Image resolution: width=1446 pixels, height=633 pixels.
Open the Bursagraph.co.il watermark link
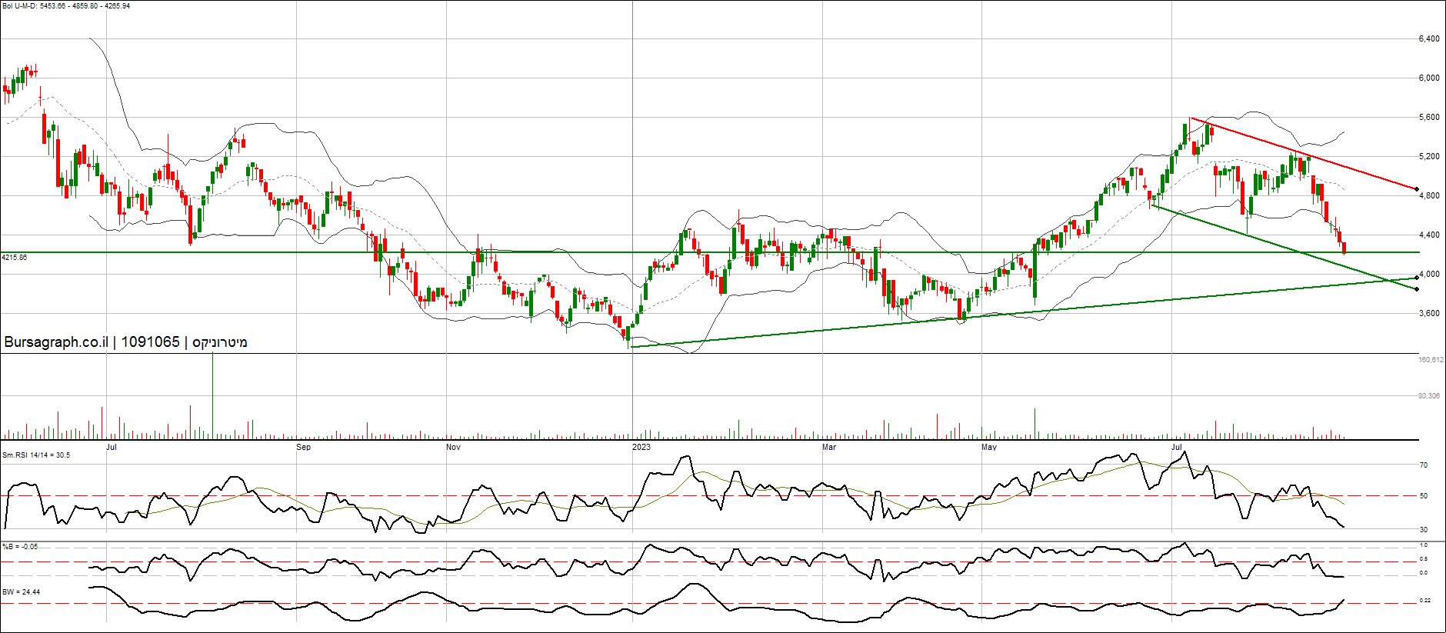56,342
